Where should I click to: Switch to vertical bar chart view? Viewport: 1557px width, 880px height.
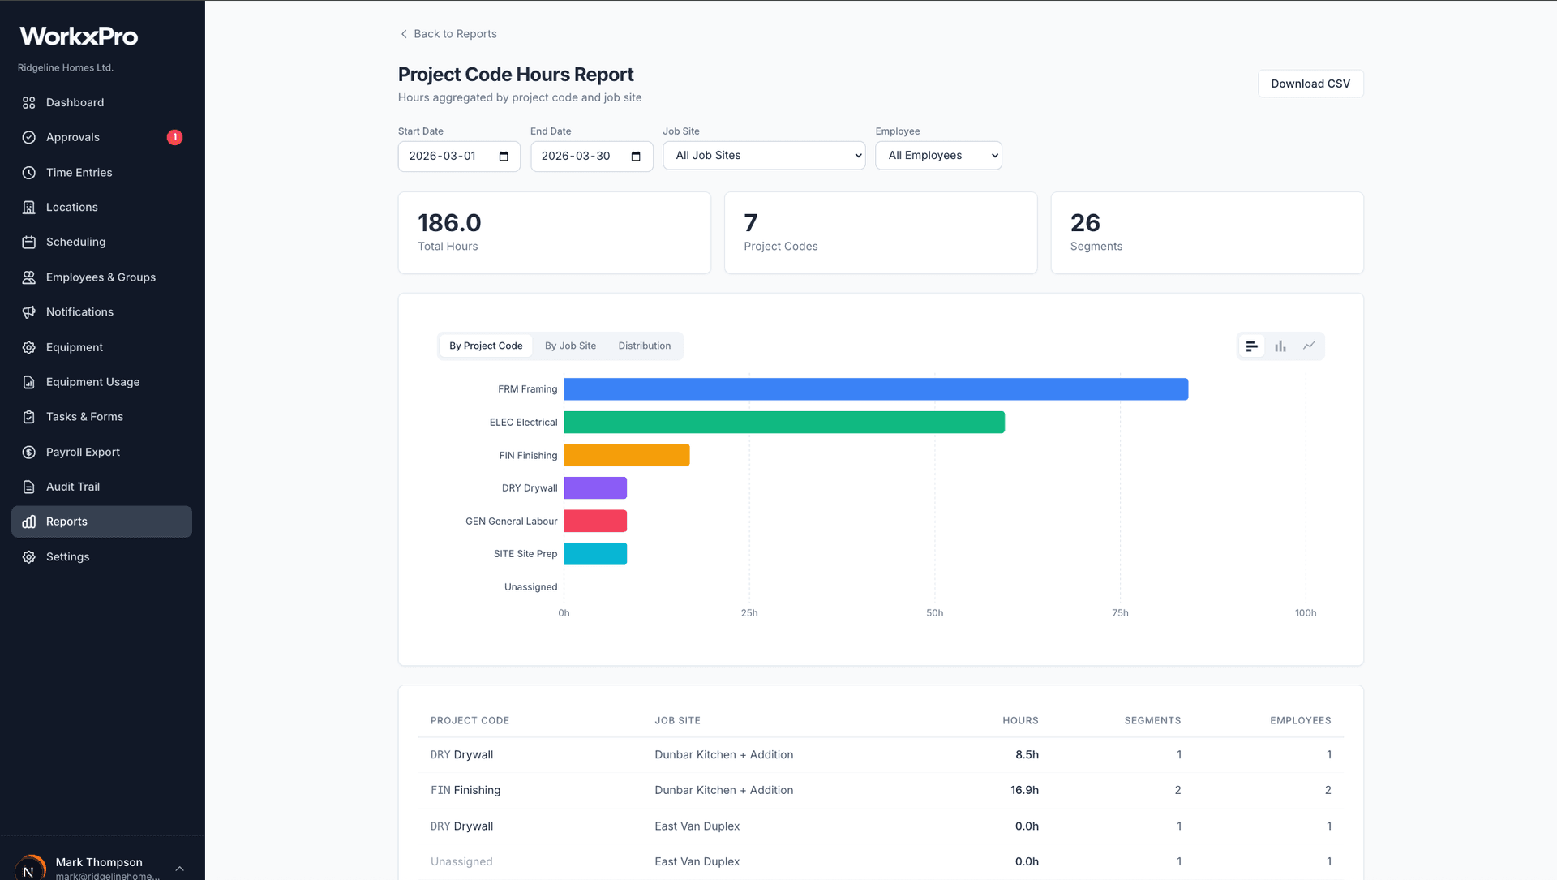1280,346
